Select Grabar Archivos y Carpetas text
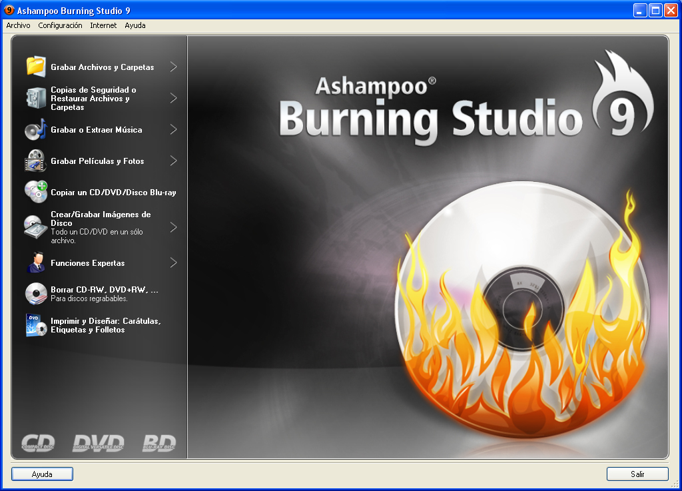This screenshot has height=491, width=682. 102,67
